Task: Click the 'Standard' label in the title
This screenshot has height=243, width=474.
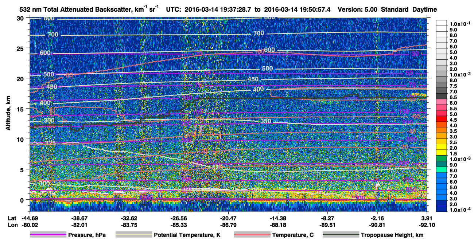Action: click(395, 9)
